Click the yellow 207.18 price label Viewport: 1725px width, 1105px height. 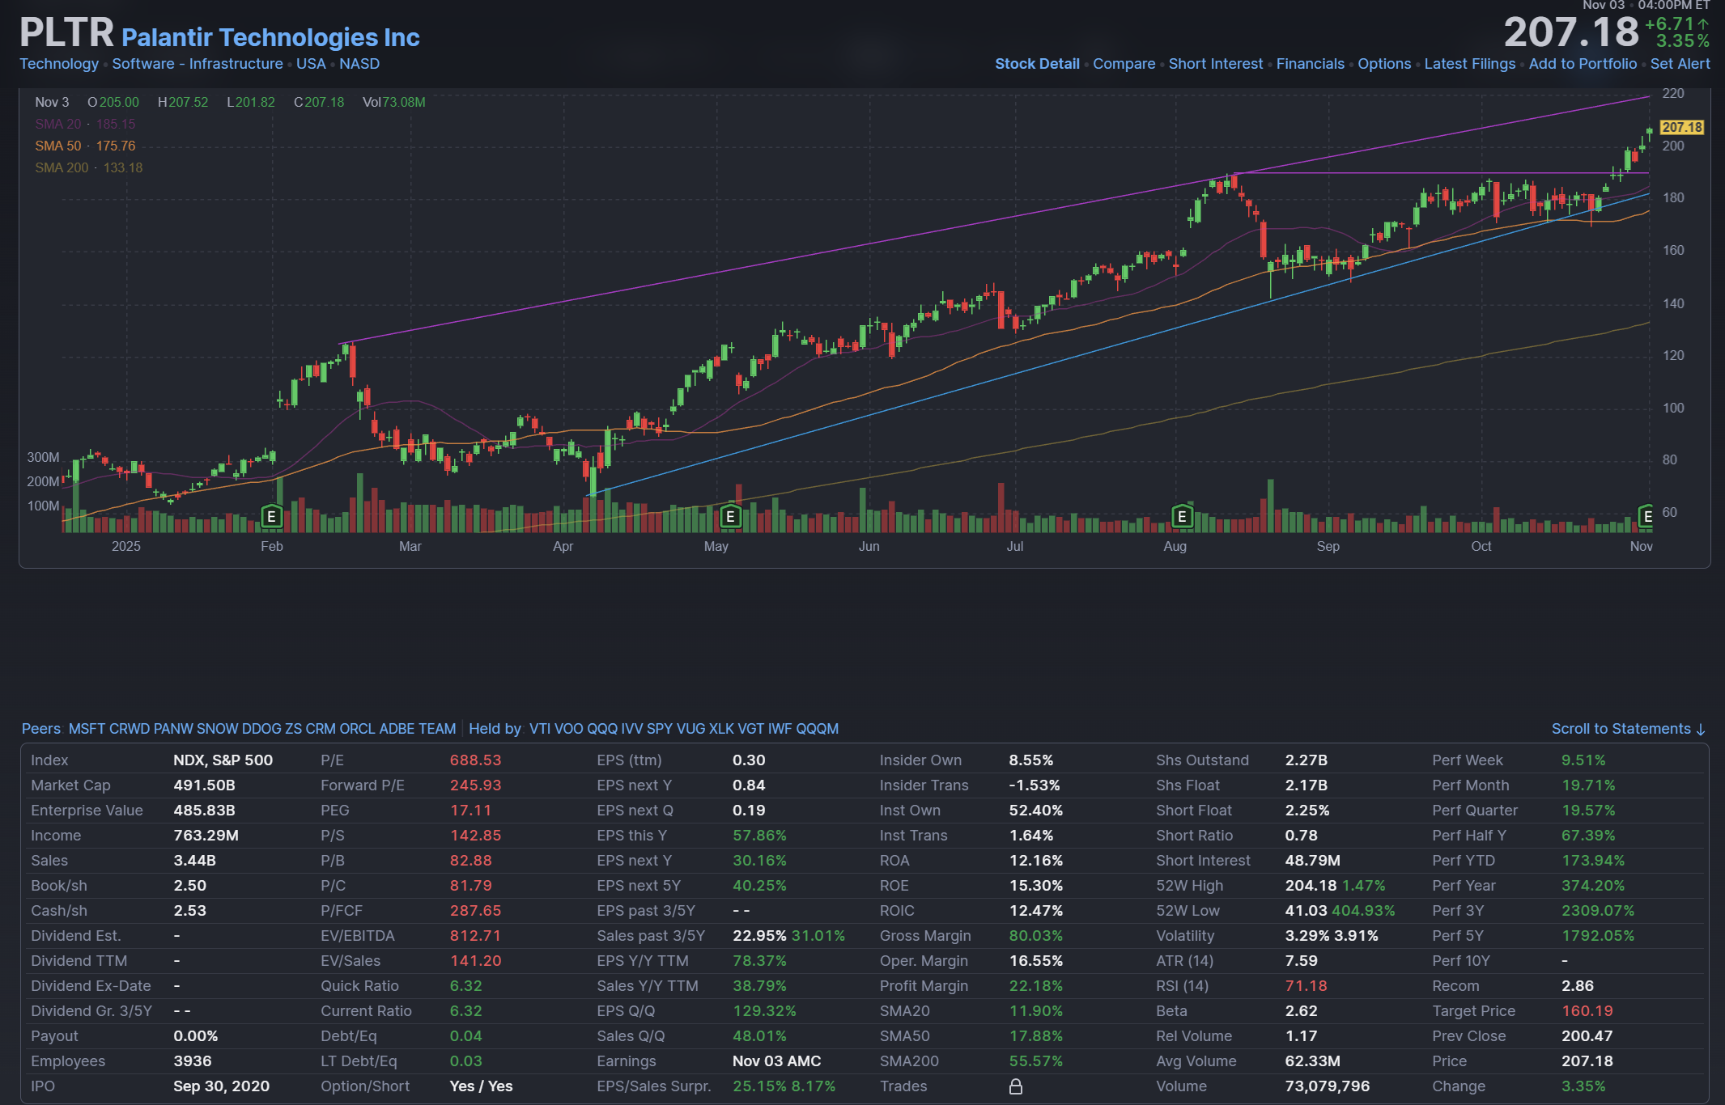pos(1681,128)
